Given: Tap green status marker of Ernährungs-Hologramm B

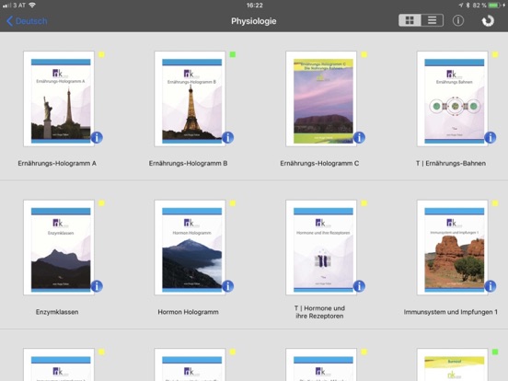Looking at the screenshot, I should click(x=233, y=54).
